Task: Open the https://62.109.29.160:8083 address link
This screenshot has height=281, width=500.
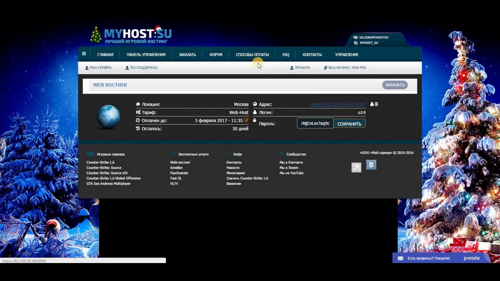Action: 338,104
